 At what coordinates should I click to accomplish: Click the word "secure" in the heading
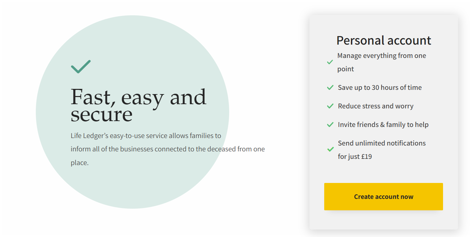tap(102, 114)
